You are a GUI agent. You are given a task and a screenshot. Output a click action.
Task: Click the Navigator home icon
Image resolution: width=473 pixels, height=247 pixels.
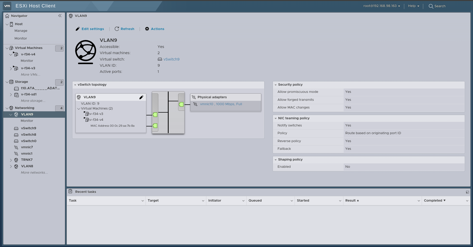[7, 16]
